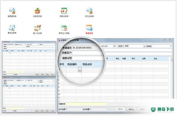Click the yellow 扫描条码 barcode input field
Image resolution: width=177 pixels, height=116 pixels.
[x=86, y=104]
